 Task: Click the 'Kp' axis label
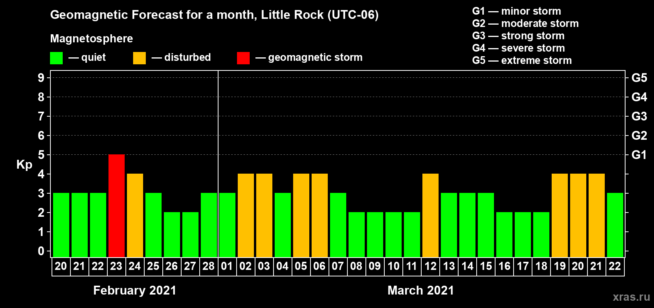[24, 165]
